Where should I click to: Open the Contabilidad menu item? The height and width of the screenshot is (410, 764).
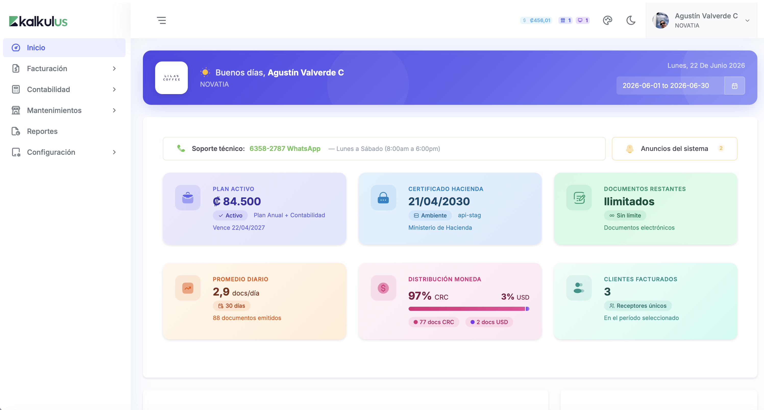click(x=64, y=89)
